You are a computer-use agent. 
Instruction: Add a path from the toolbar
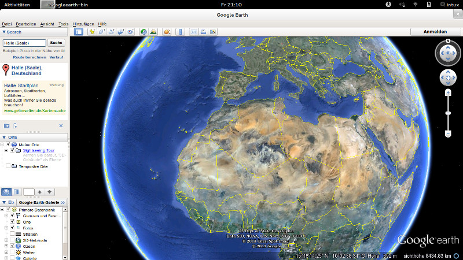point(111,32)
